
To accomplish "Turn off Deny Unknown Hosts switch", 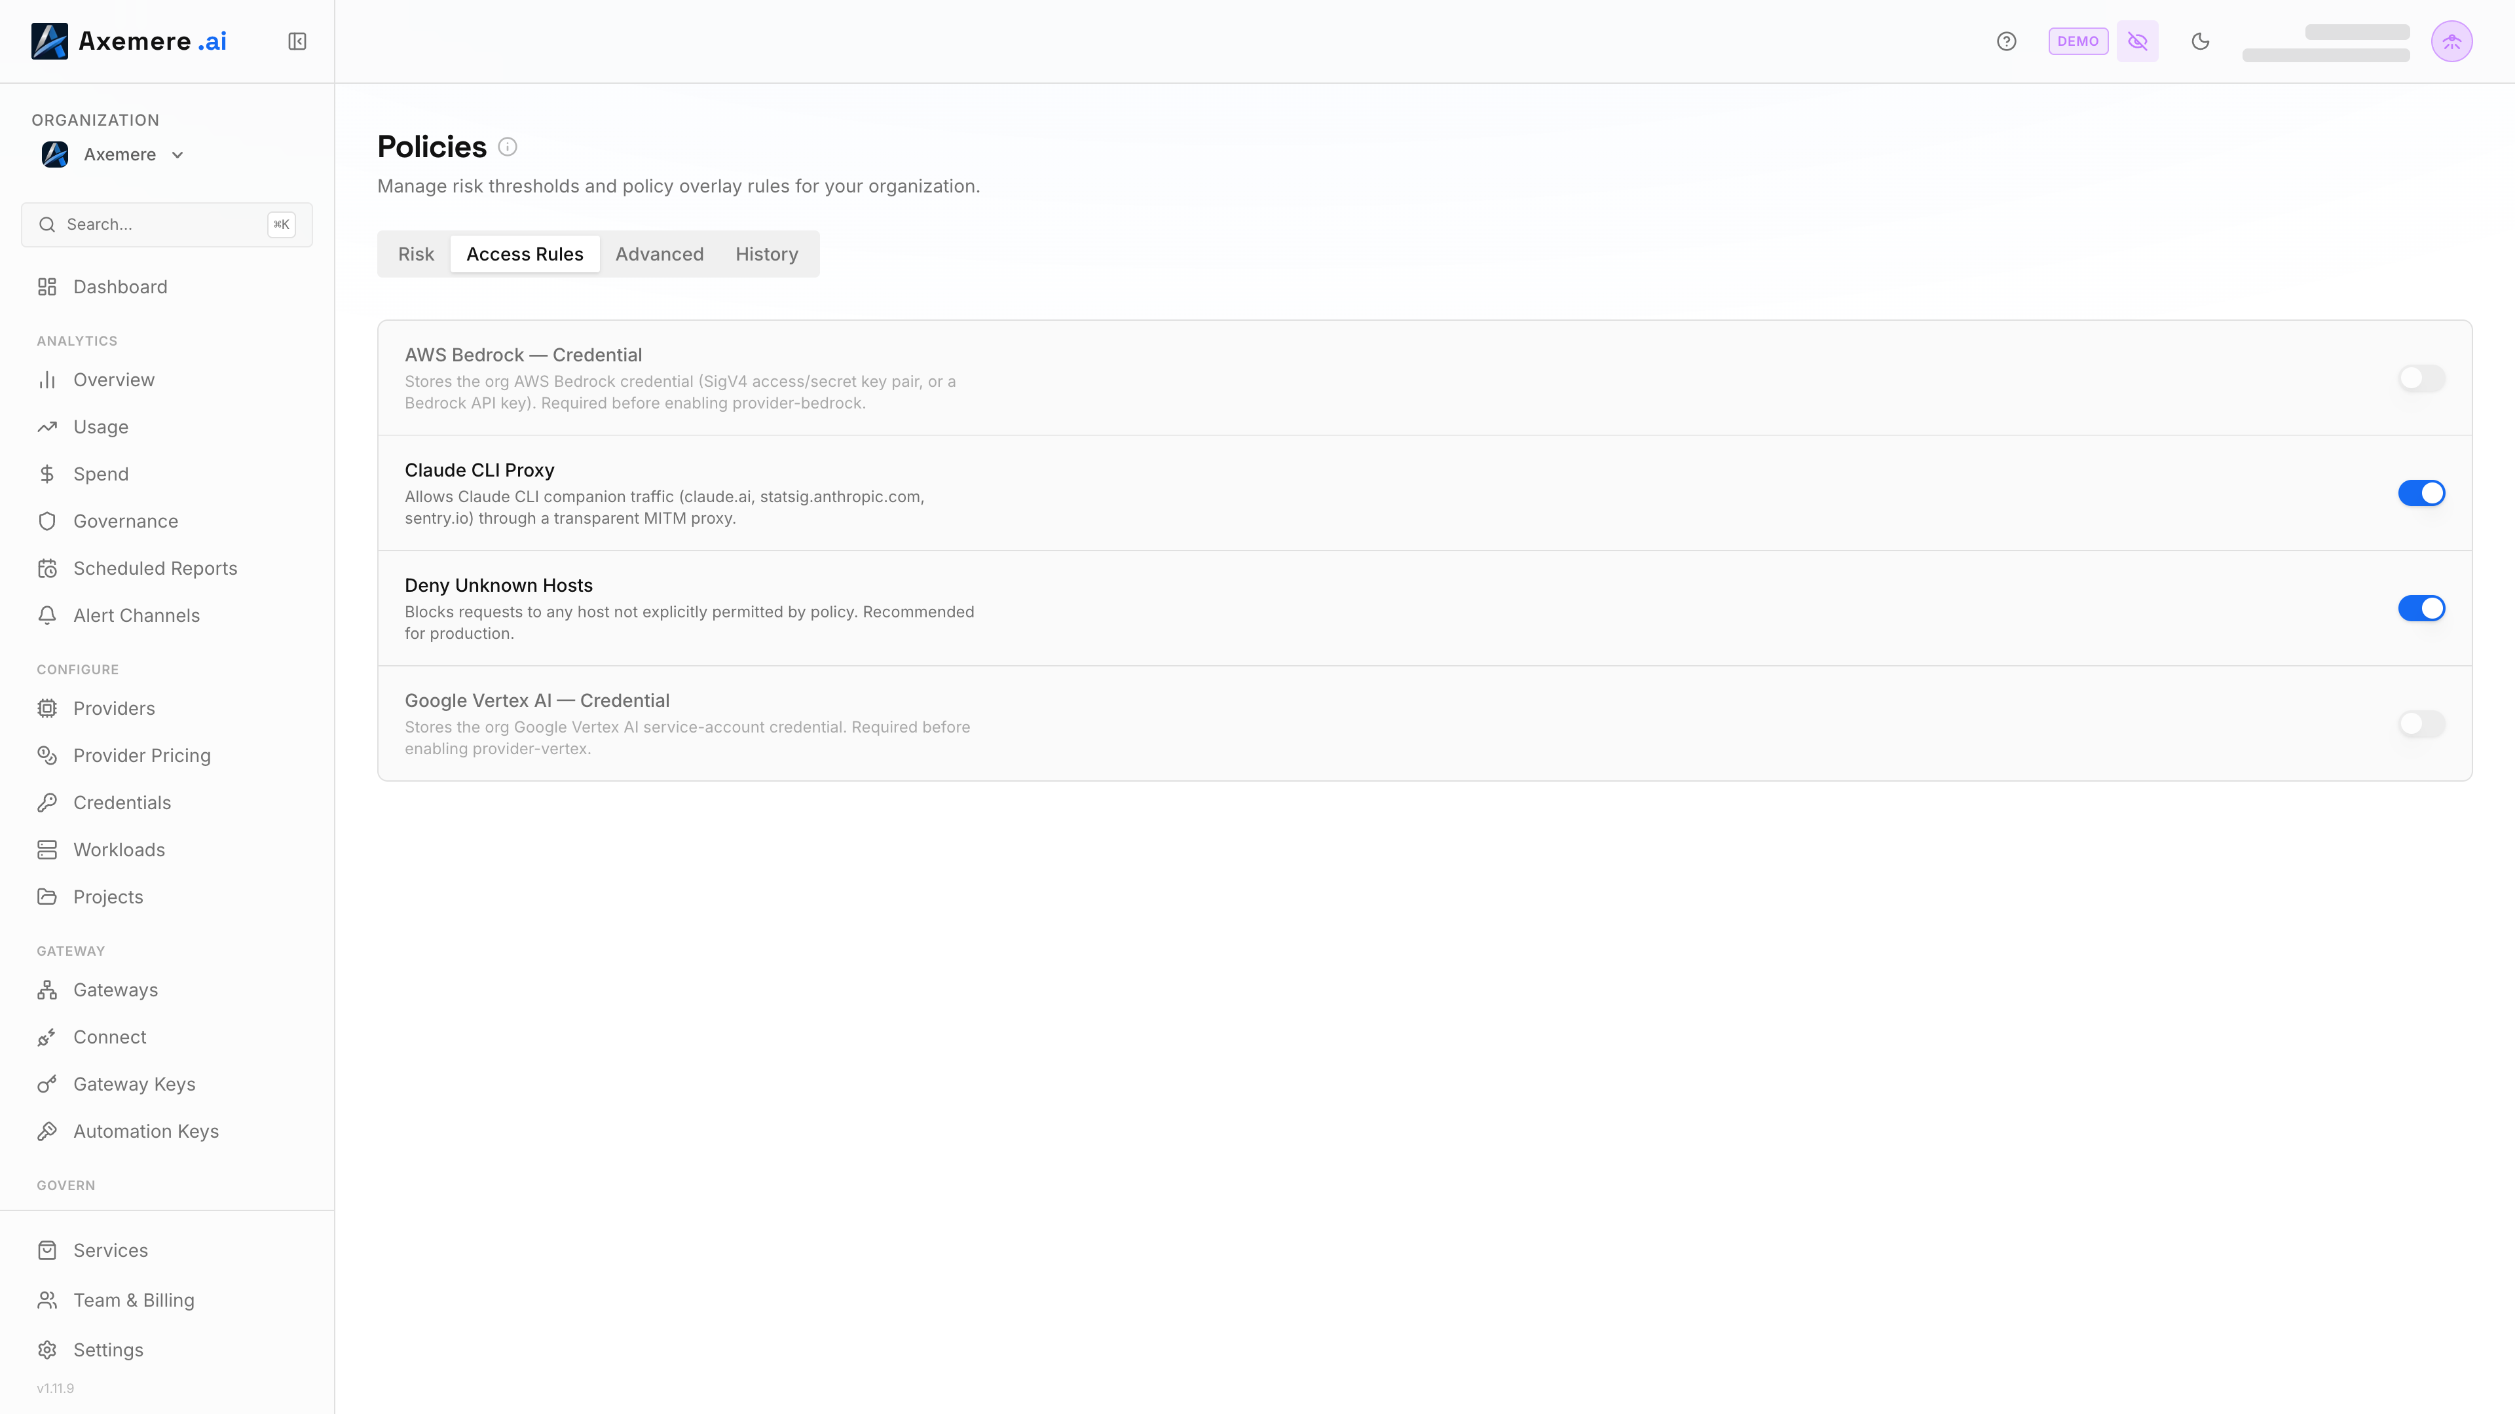I will [x=2421, y=608].
